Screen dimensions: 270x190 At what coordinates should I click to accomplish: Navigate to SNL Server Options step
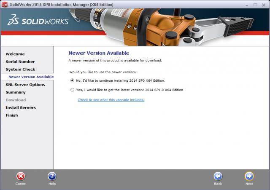(25, 85)
